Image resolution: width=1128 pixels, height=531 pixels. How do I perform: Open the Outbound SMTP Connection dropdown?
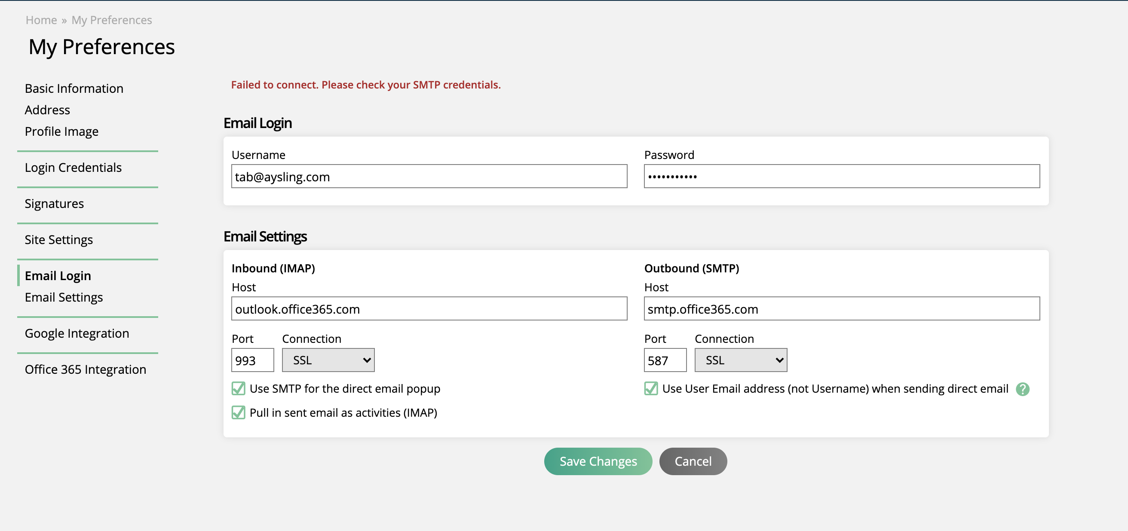tap(741, 360)
